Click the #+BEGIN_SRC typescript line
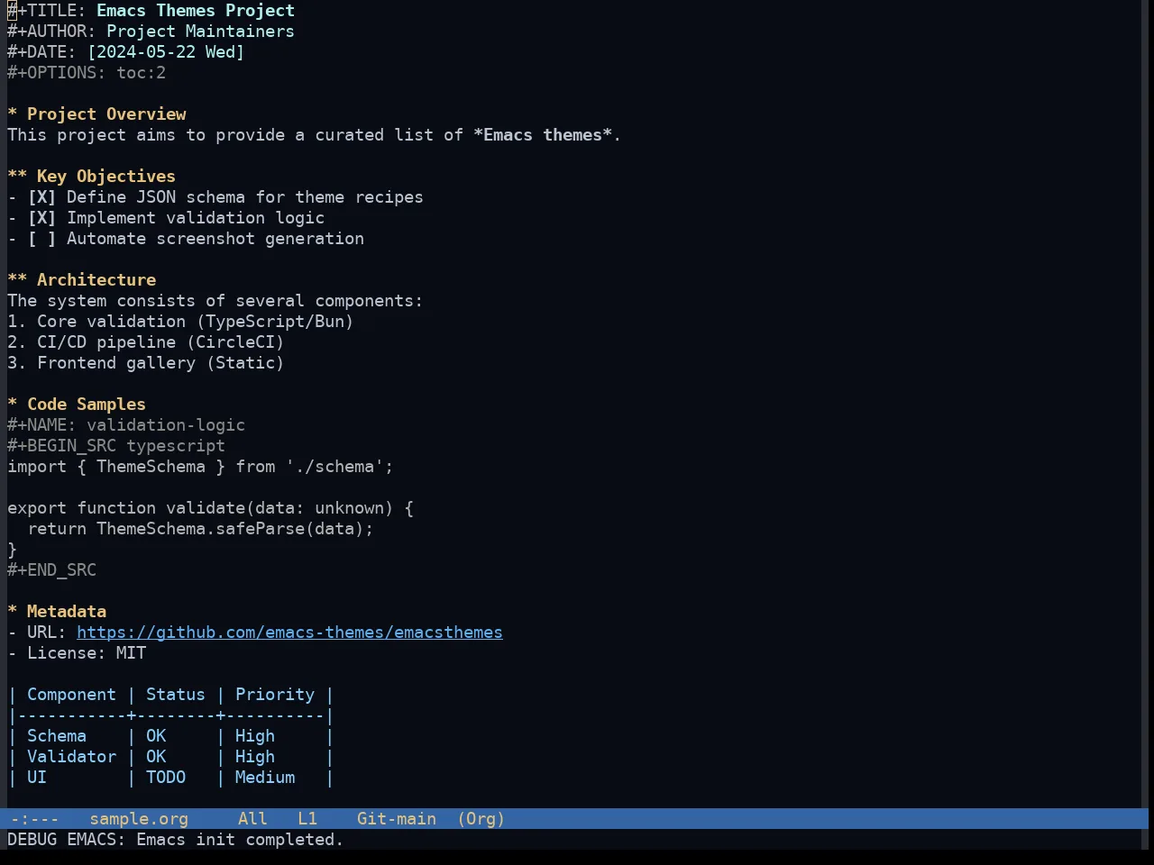 (x=116, y=446)
